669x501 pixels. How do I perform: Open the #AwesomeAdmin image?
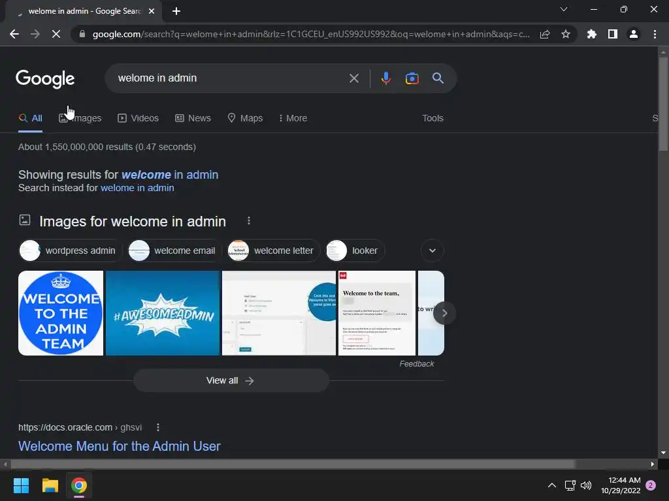[x=163, y=313]
